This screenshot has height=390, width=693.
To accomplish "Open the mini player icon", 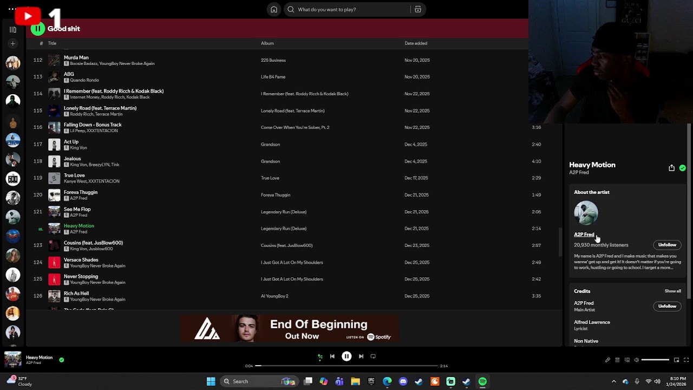I will coord(676,360).
